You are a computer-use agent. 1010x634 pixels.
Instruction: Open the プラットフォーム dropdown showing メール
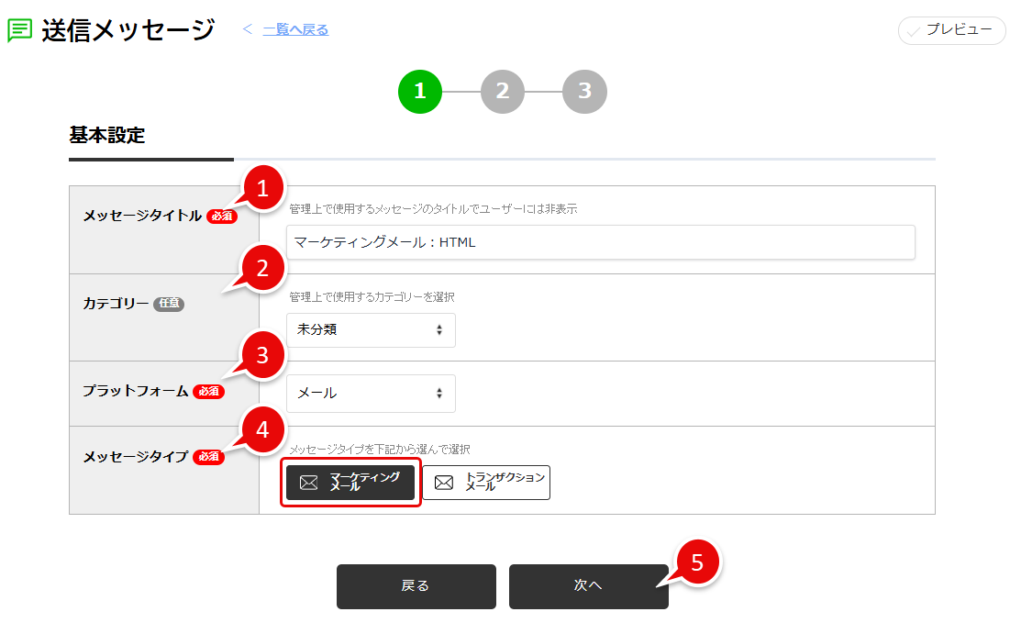tap(371, 393)
